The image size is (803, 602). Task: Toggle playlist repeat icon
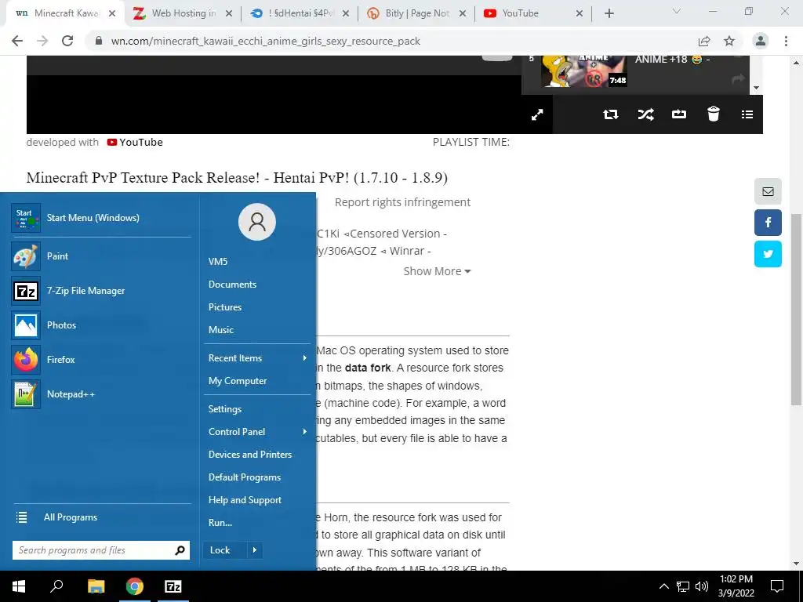610,114
